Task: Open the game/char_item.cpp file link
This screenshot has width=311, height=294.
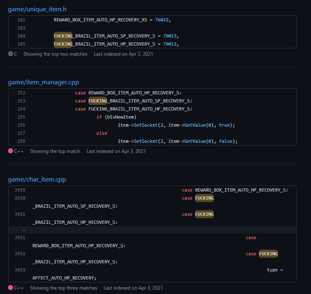Action: 37,179
